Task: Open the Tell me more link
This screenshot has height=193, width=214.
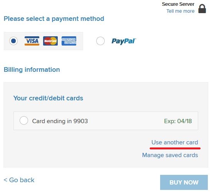Action: coord(181,11)
